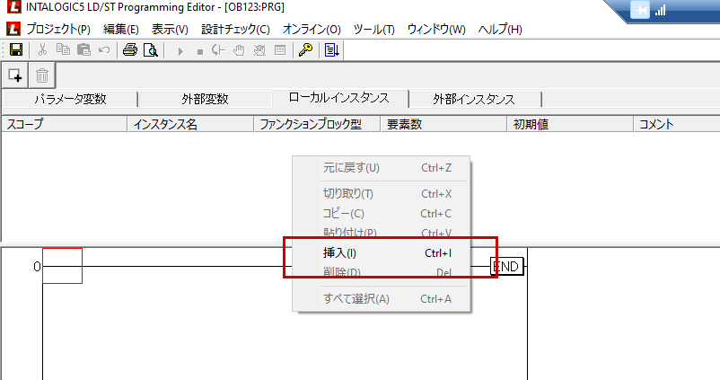Screen dimensions: 720x380
Task: Add a new variable row icon
Action: point(15,75)
